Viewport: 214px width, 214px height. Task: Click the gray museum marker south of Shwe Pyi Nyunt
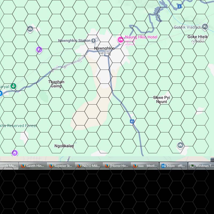pos(180,145)
